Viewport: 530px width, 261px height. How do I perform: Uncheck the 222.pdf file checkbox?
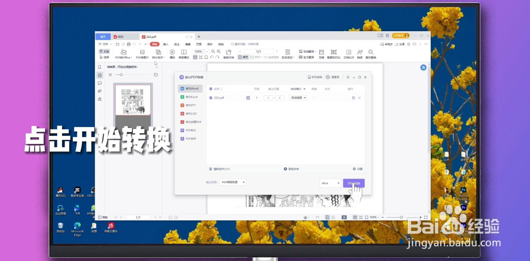click(211, 98)
